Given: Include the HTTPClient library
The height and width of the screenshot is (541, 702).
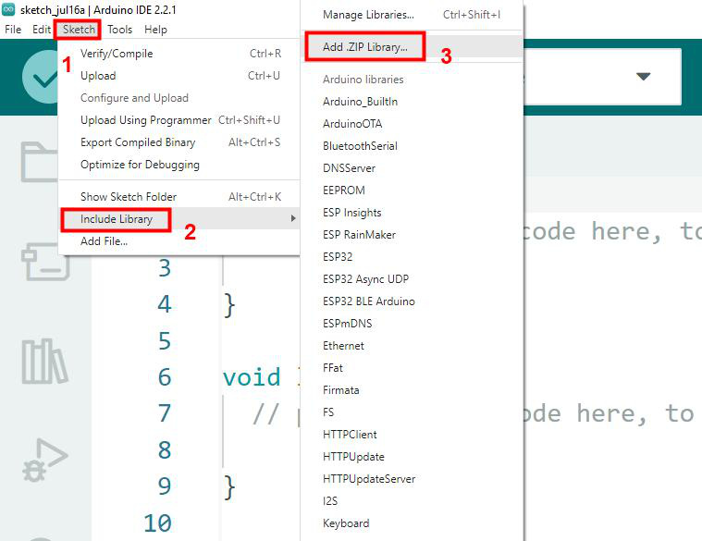Looking at the screenshot, I should [x=412, y=435].
